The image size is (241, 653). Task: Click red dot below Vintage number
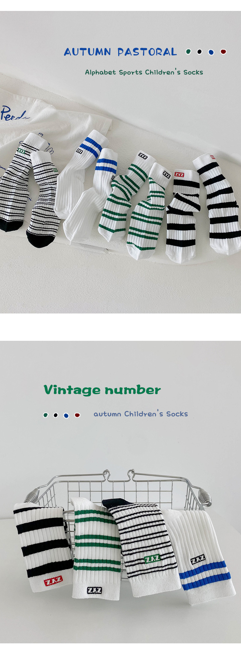coord(77,415)
